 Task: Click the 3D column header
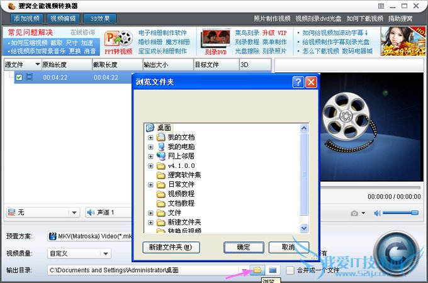255,65
